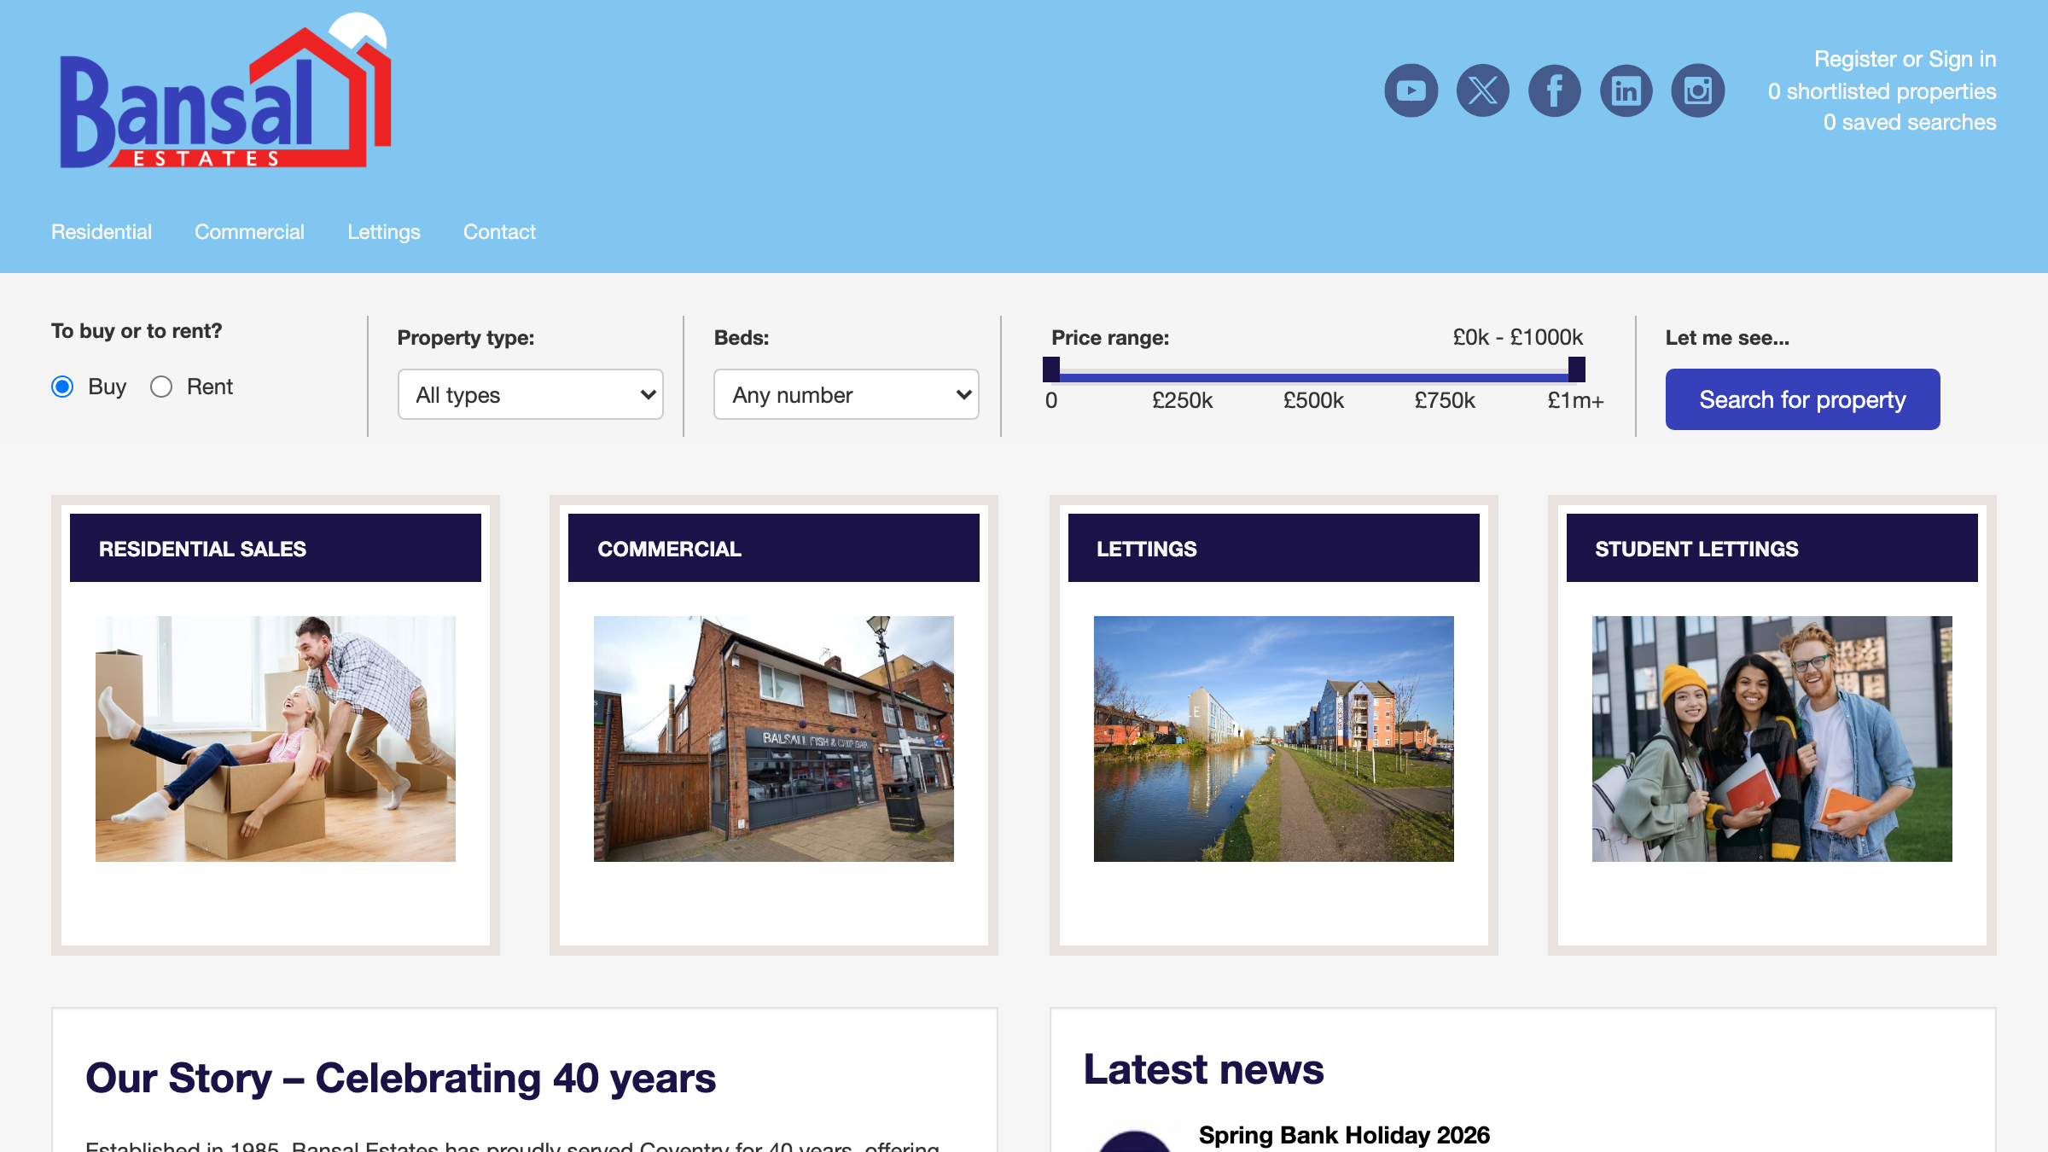Click the canal apartments photo
This screenshot has width=2048, height=1152.
point(1273,739)
